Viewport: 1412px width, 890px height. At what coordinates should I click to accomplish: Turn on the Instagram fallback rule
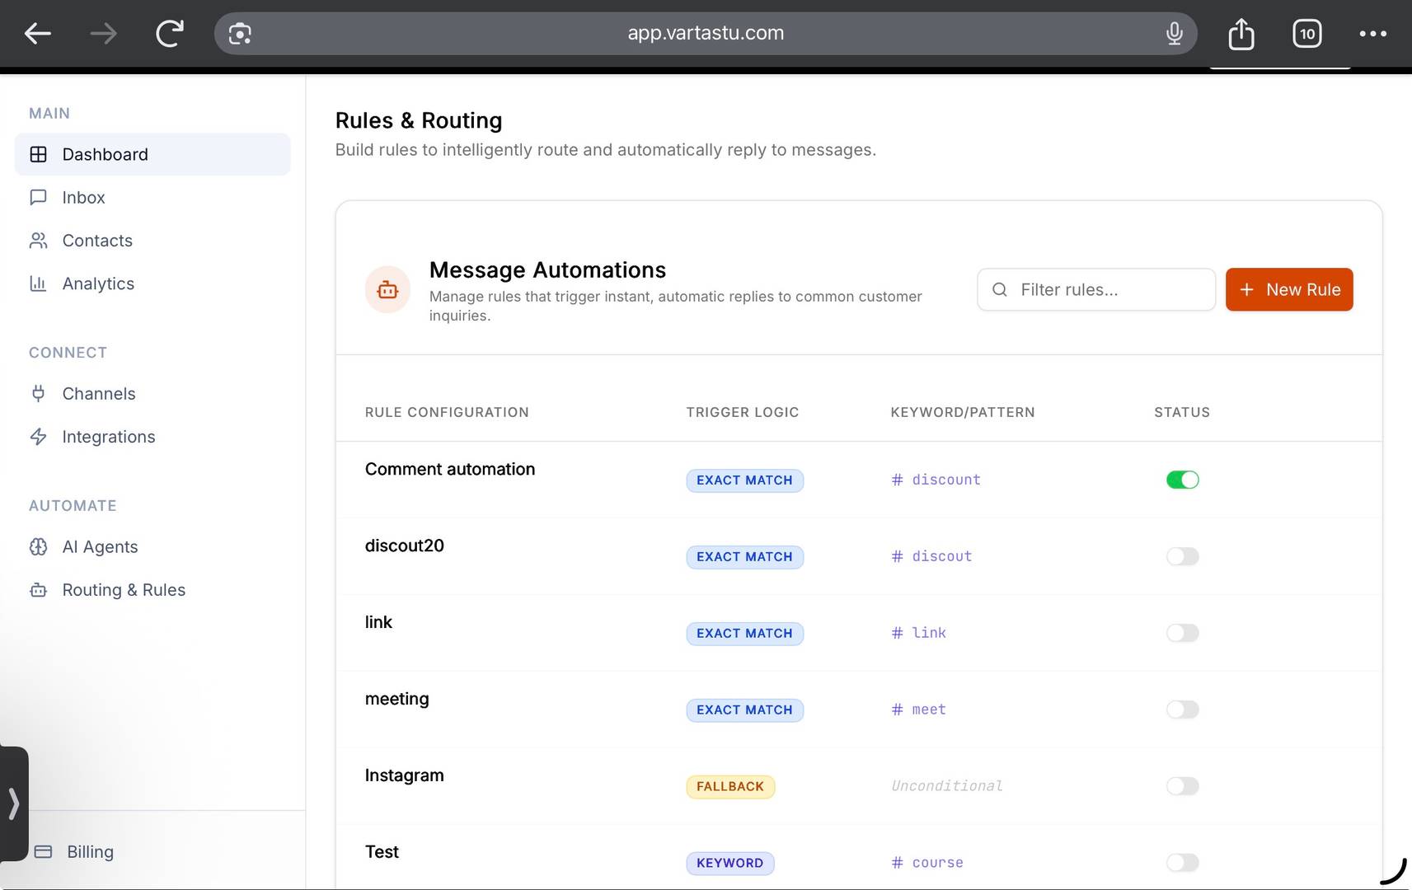click(x=1182, y=785)
